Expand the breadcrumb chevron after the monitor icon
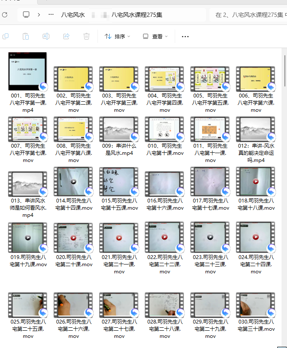Screen dimensions: 287x348 point(39,15)
